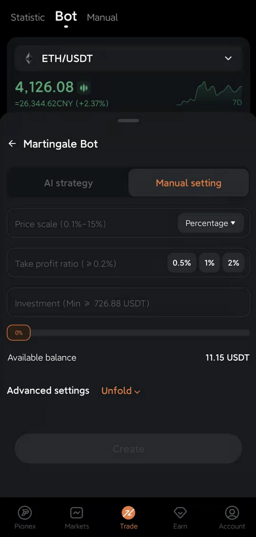Select the 0.5% take profit preset
Viewport: 256px width, 537px height.
coord(182,263)
